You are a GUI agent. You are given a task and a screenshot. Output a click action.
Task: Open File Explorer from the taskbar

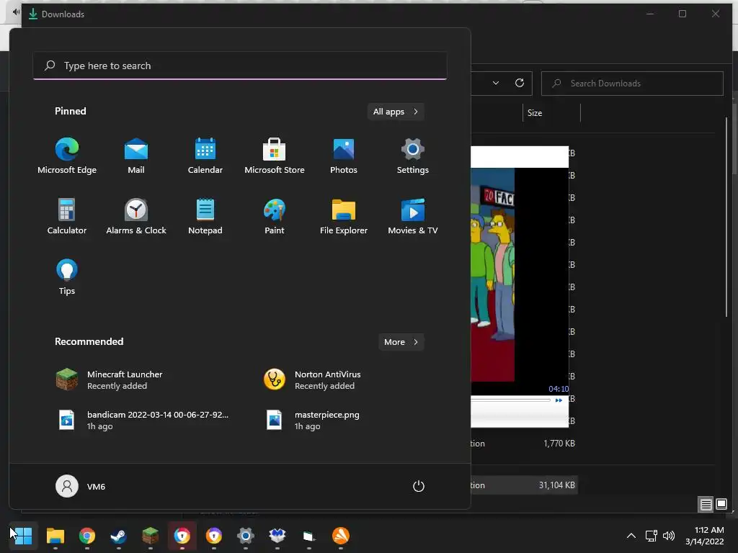(x=55, y=536)
